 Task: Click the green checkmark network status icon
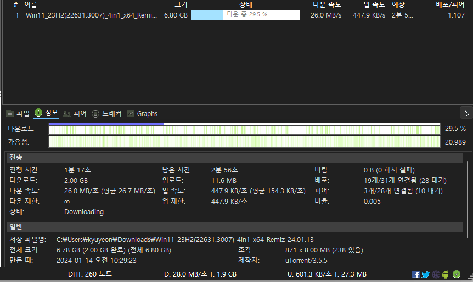[457, 274]
